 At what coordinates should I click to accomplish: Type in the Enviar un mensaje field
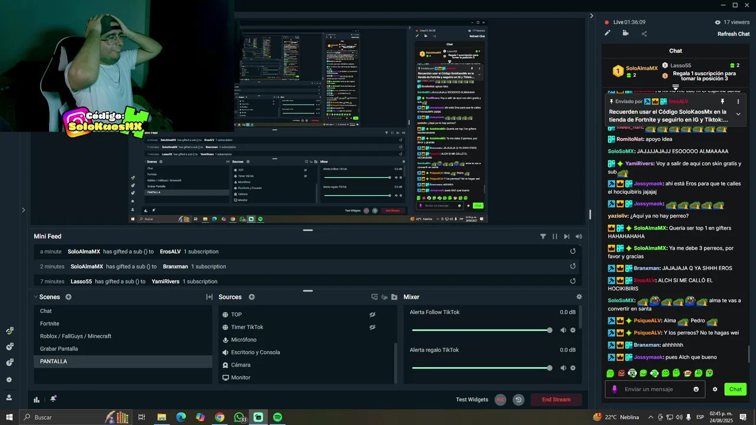pyautogui.click(x=656, y=389)
